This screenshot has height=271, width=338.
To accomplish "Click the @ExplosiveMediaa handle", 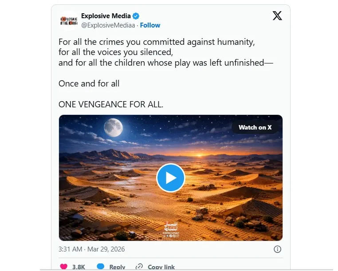I will (x=108, y=25).
